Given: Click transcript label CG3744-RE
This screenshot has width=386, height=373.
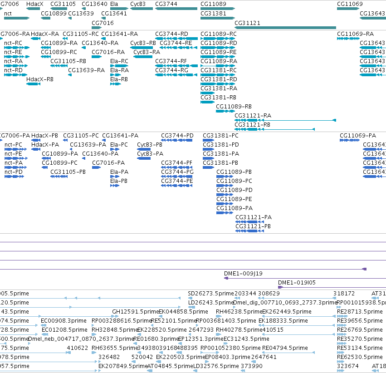Looking at the screenshot, I should tap(176, 43).
